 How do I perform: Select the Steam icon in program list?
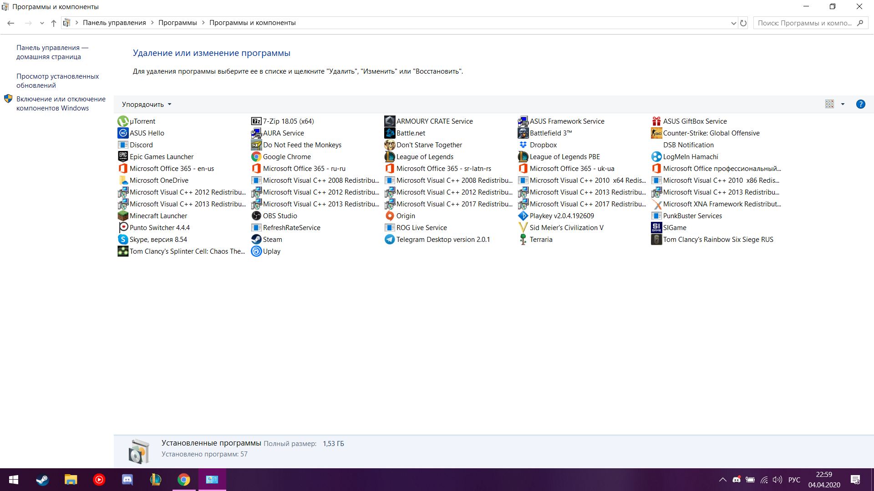click(256, 240)
